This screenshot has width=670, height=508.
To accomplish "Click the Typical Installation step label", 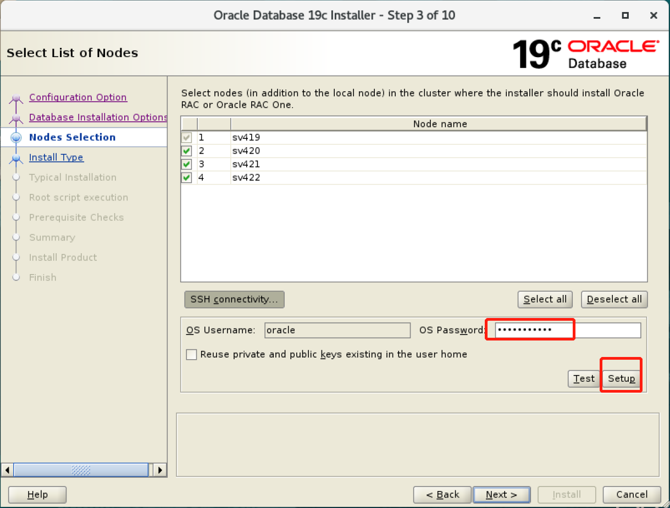I will coord(73,177).
